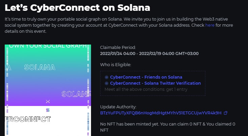Click the upper outlined 'SOLANA' text in the artwork

40,67
